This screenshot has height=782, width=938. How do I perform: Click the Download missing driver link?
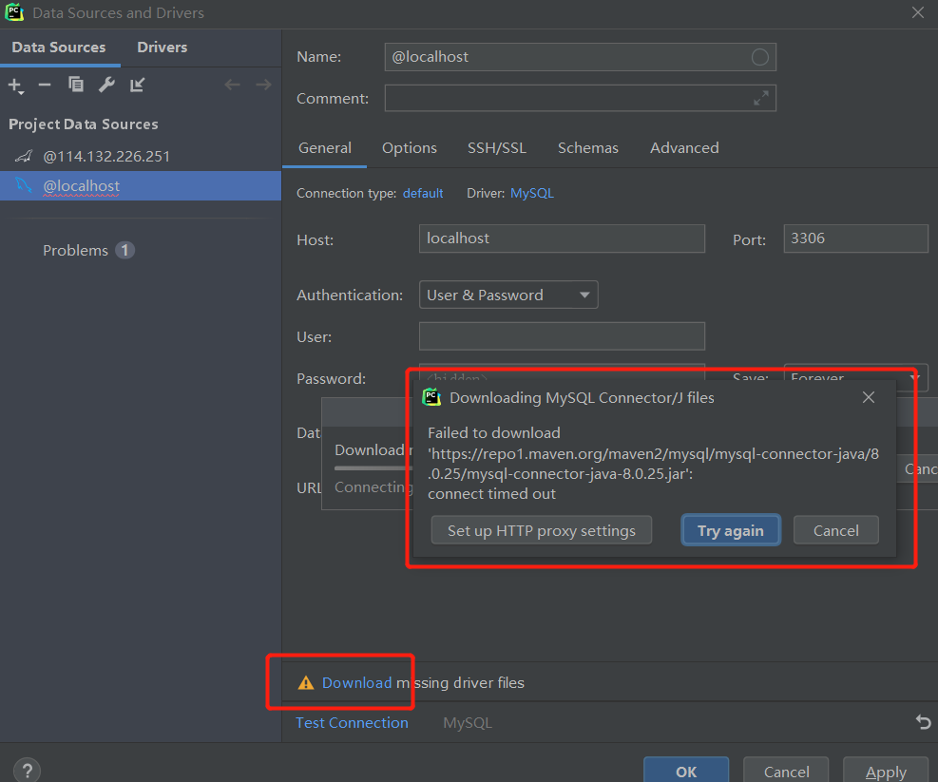click(x=356, y=682)
